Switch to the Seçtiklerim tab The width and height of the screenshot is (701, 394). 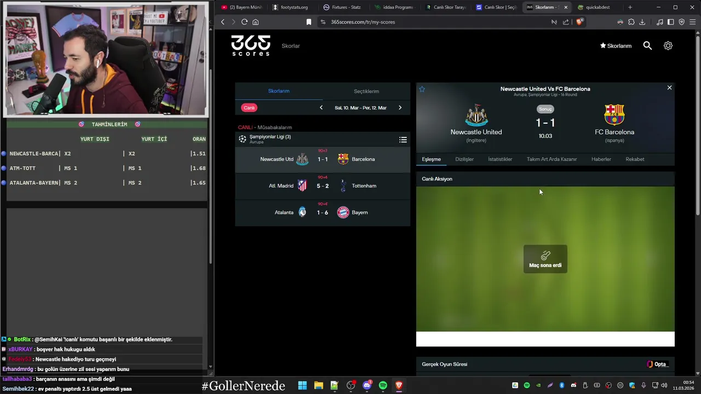coord(366,91)
